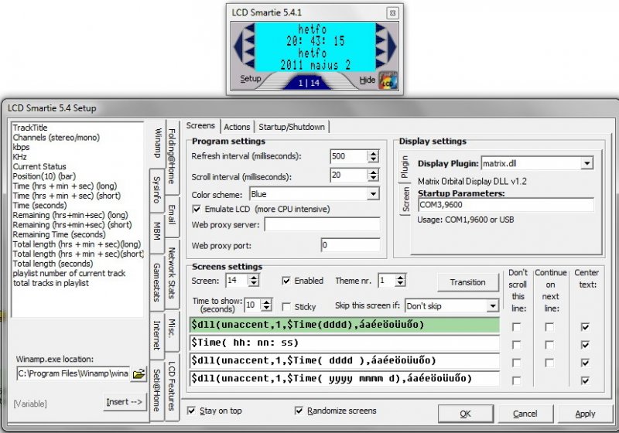Select the Sysinfo vertical tab
This screenshot has width=619, height=433.
click(x=157, y=190)
